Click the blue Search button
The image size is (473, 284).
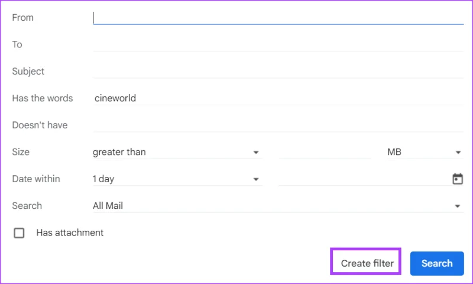click(x=437, y=263)
